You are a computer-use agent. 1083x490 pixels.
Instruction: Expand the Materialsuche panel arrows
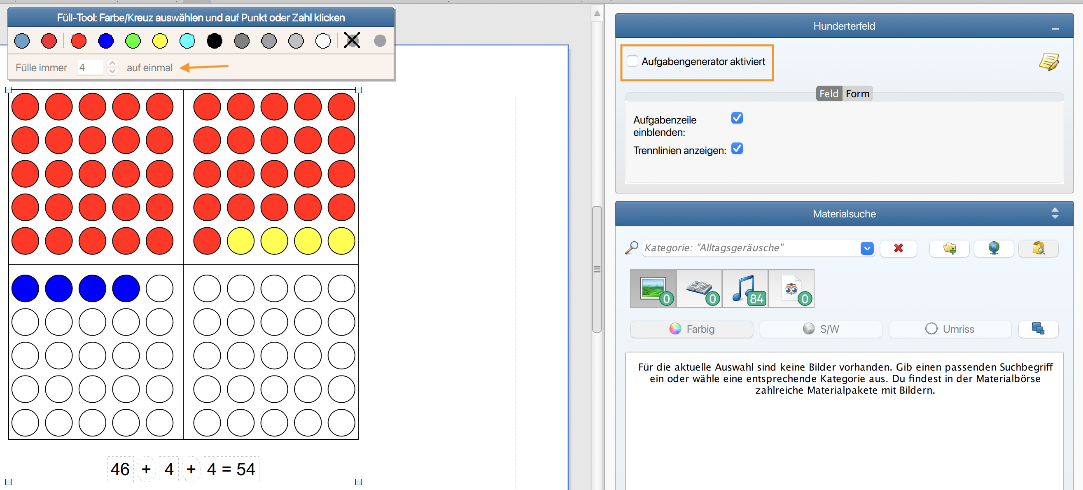[x=1055, y=213]
